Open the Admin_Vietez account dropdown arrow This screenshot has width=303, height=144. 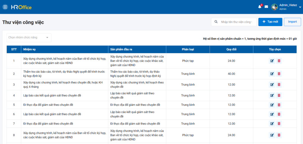coord(300,7)
